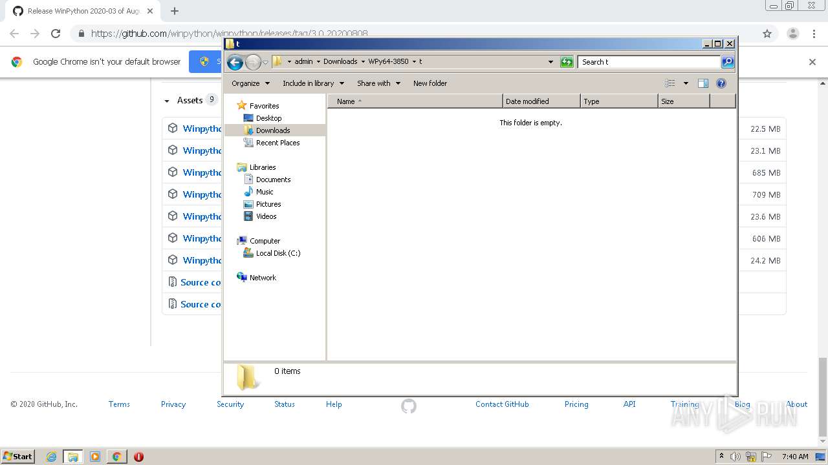Click the red taskbar icon after Chrome
828x465 pixels.
point(138,457)
